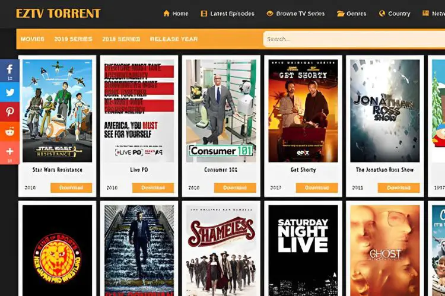The image size is (445, 296).
Task: Open man on stairs poster
Action: [139, 250]
